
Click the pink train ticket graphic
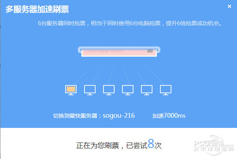tap(119, 53)
